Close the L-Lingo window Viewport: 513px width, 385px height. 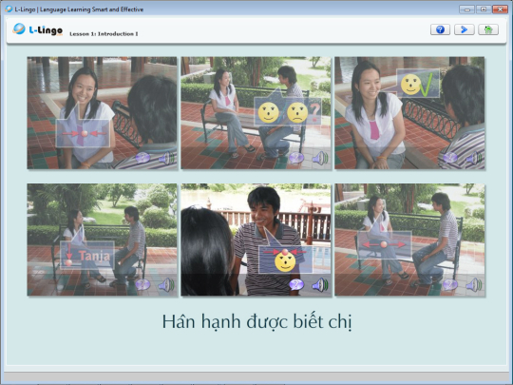coord(500,10)
